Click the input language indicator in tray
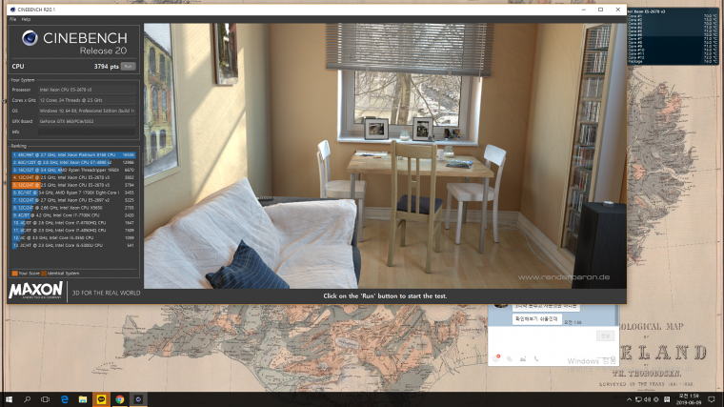The width and height of the screenshot is (724, 407). tap(667, 399)
